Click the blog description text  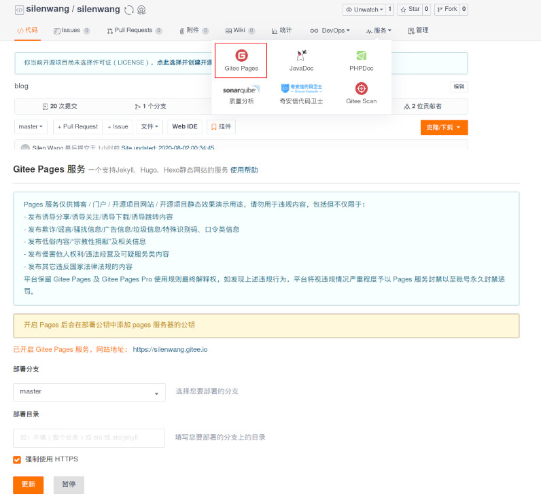click(21, 86)
